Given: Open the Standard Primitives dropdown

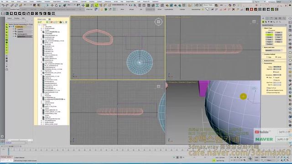Looking at the screenshot, I should (x=274, y=25).
